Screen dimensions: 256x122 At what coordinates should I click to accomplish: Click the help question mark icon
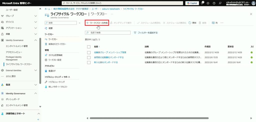pyautogui.click(x=214, y=3)
